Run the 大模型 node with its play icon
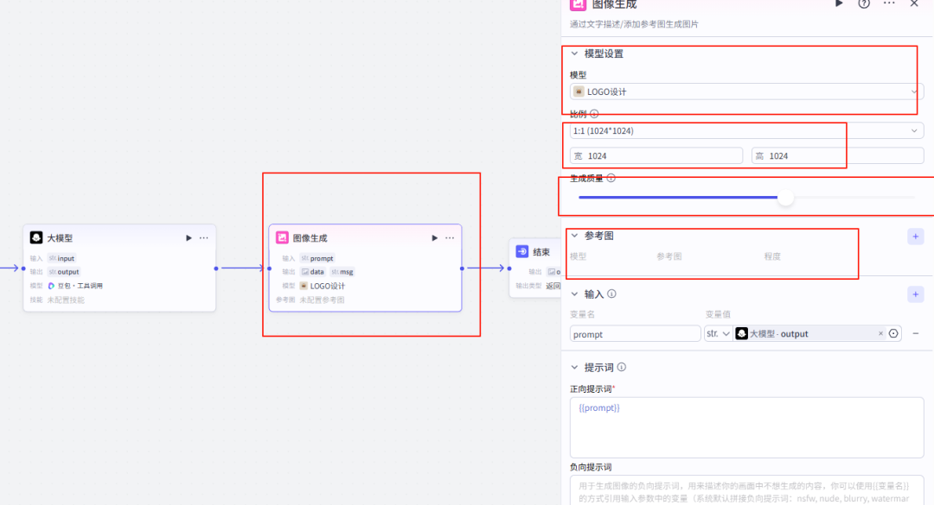The height and width of the screenshot is (505, 934). point(189,238)
